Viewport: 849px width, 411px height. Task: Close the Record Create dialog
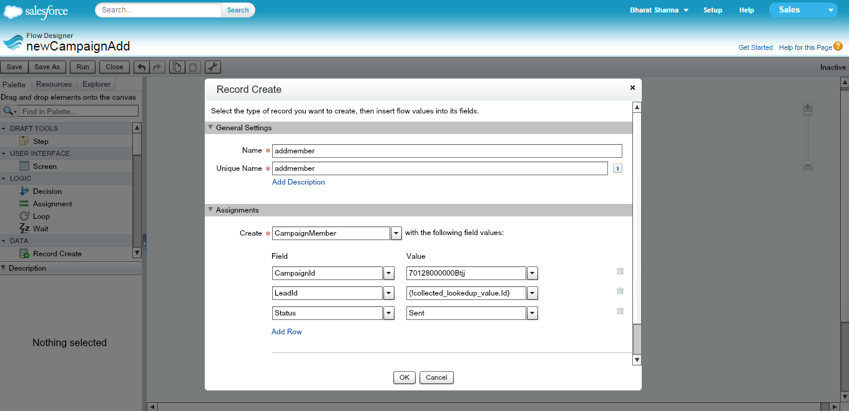[632, 88]
